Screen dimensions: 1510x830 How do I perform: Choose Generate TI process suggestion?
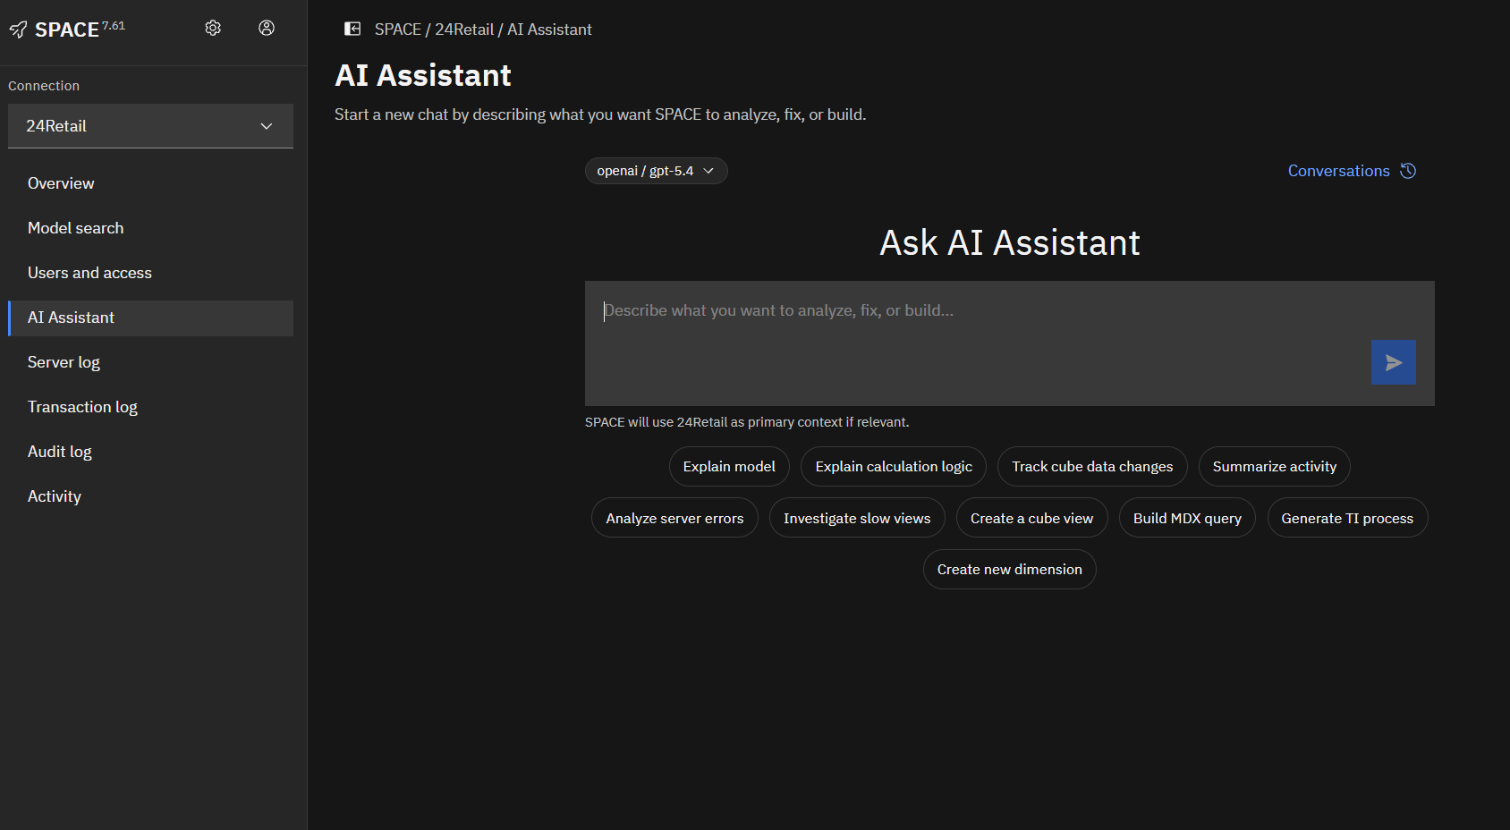[x=1347, y=518]
